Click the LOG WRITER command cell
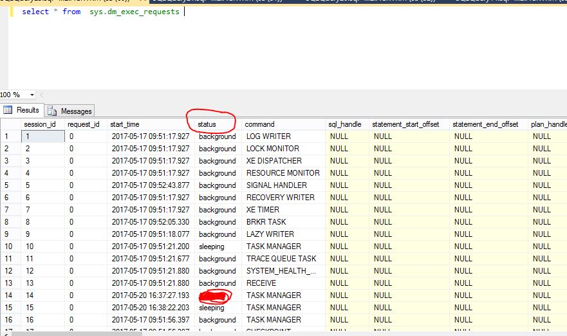This screenshot has height=336, width=567. pos(283,136)
